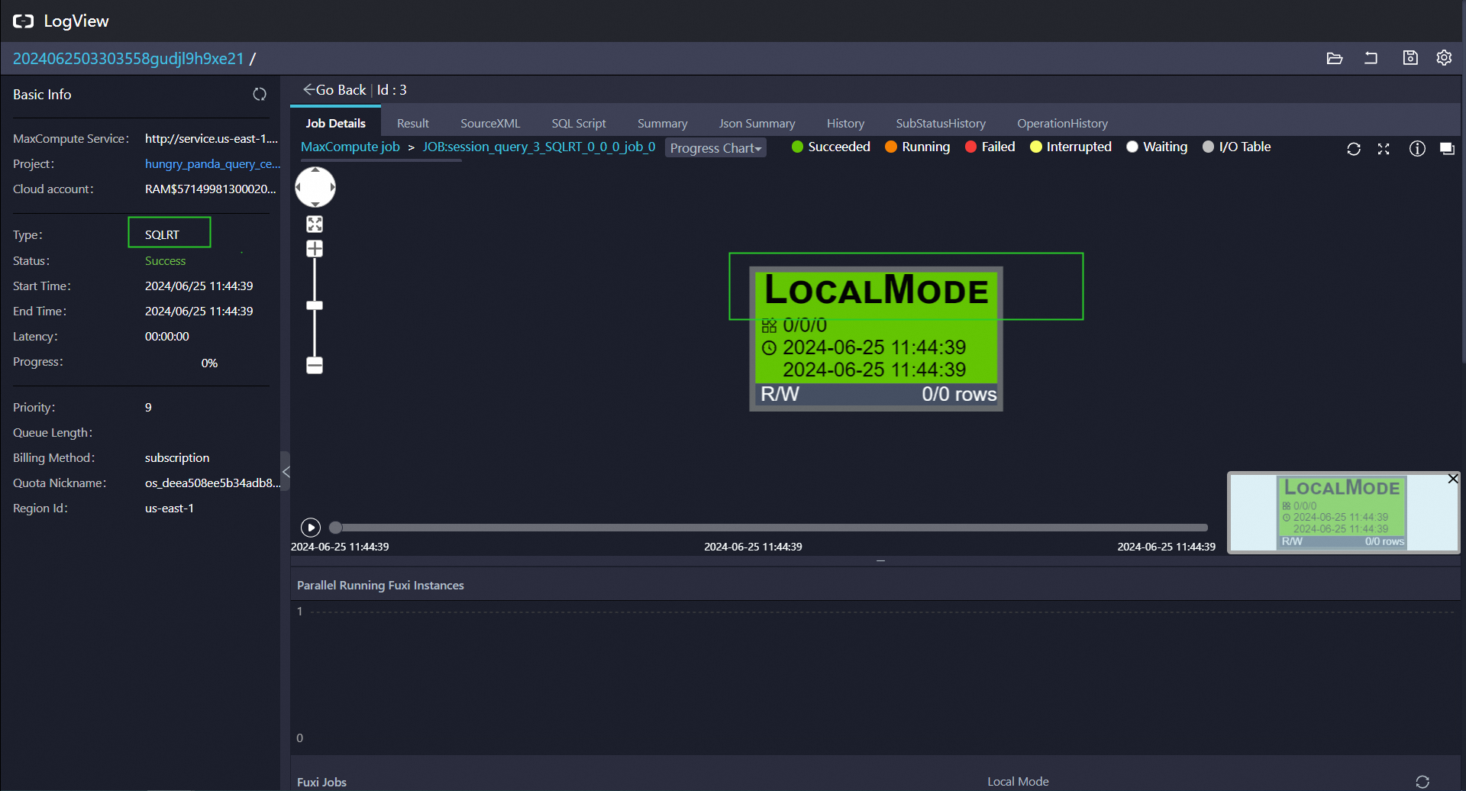Toggle fullscreen for the graph
The height and width of the screenshot is (791, 1466).
(x=1384, y=149)
